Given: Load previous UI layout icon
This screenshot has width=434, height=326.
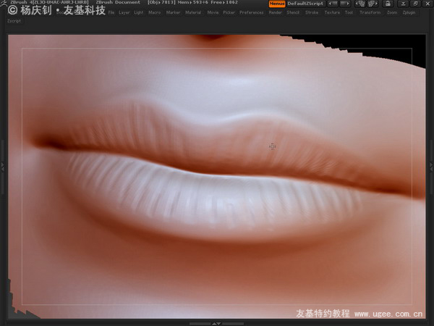Looking at the screenshot, I should coord(359,4).
